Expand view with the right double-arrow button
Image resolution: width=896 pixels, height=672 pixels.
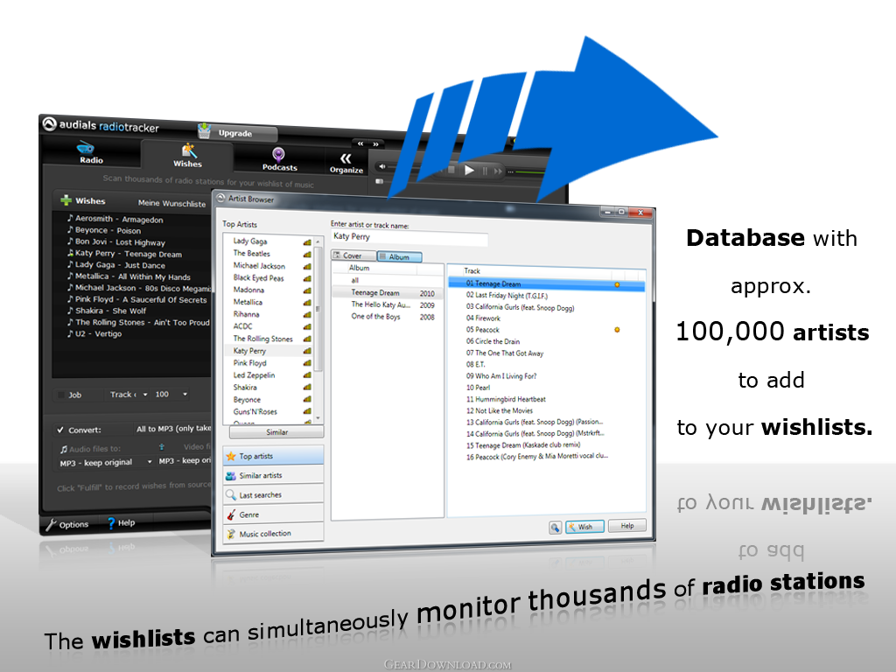tap(376, 144)
